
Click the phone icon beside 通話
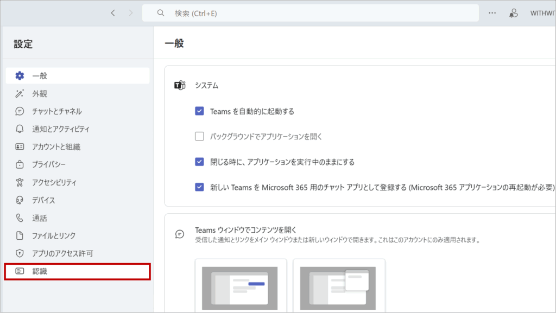[20, 218]
